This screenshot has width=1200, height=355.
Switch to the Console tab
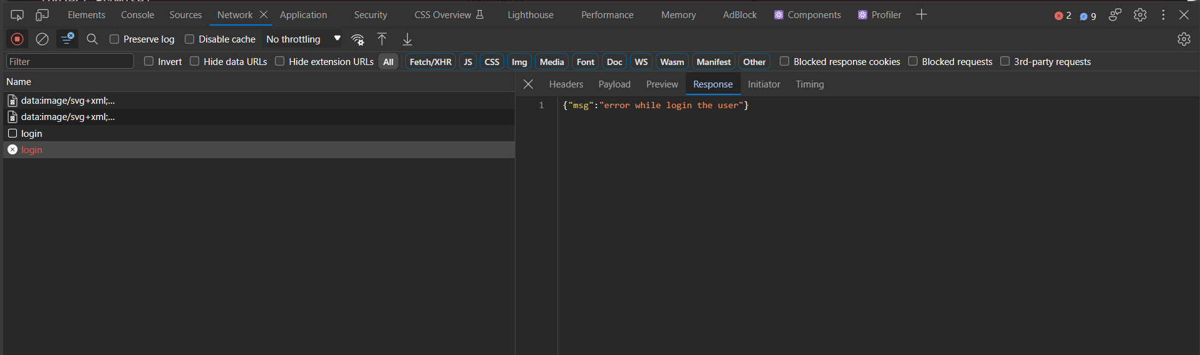point(137,15)
